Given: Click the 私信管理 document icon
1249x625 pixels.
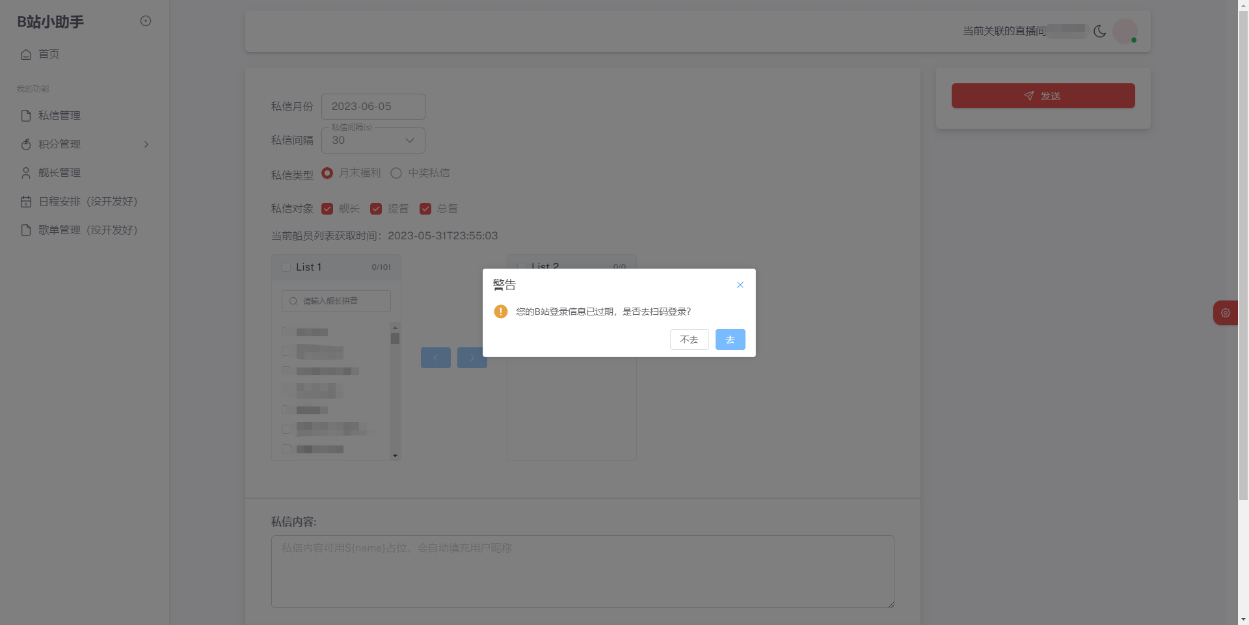Looking at the screenshot, I should [x=26, y=116].
